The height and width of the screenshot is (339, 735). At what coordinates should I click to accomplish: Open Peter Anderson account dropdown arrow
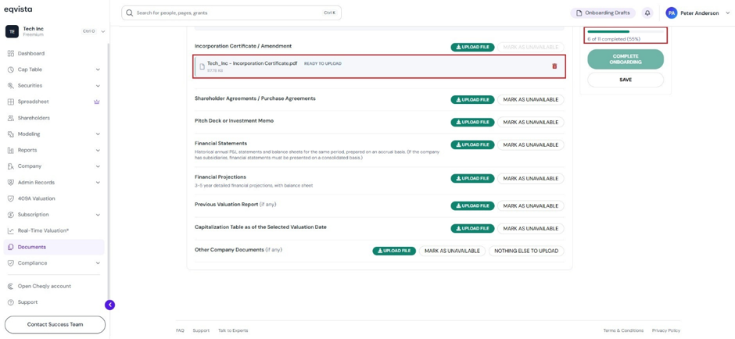pyautogui.click(x=727, y=13)
